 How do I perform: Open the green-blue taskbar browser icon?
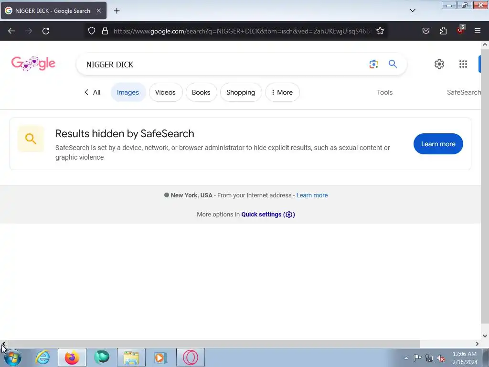pos(102,357)
